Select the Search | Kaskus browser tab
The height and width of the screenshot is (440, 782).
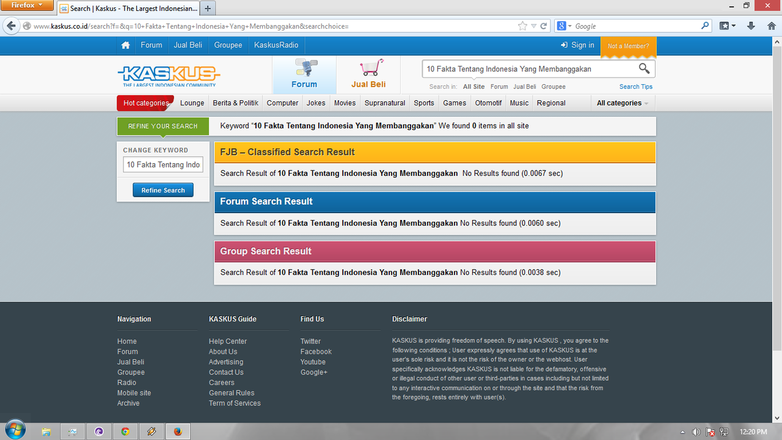[128, 9]
